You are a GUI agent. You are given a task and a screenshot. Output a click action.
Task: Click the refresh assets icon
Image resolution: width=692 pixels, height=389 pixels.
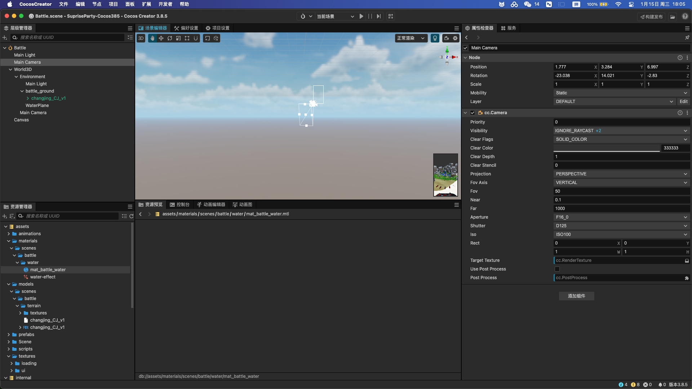[x=132, y=216]
